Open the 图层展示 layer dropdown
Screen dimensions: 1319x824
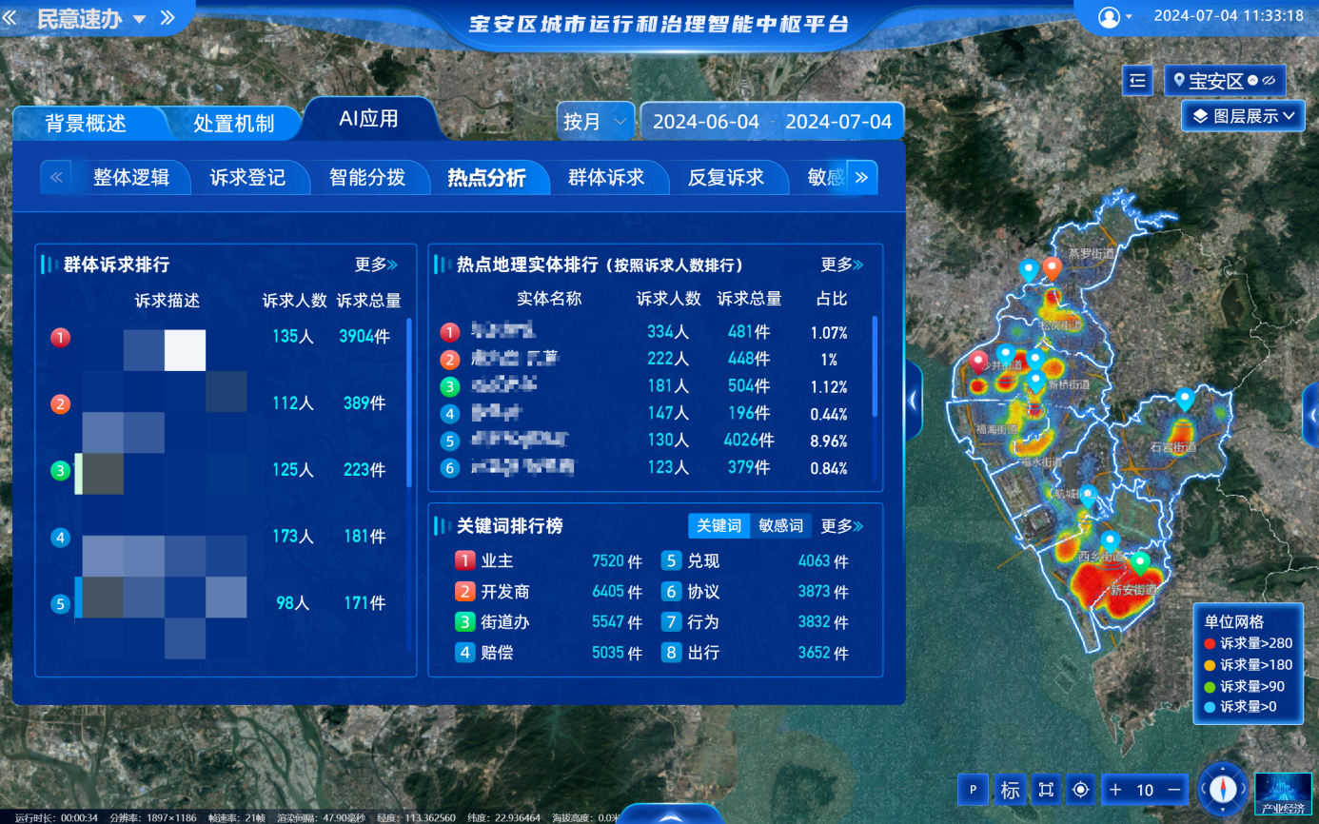coord(1243,116)
